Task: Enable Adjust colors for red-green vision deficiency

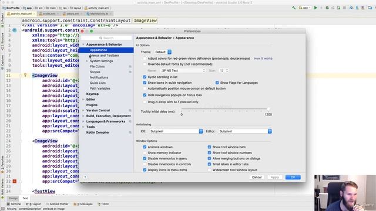Action: 145,59
